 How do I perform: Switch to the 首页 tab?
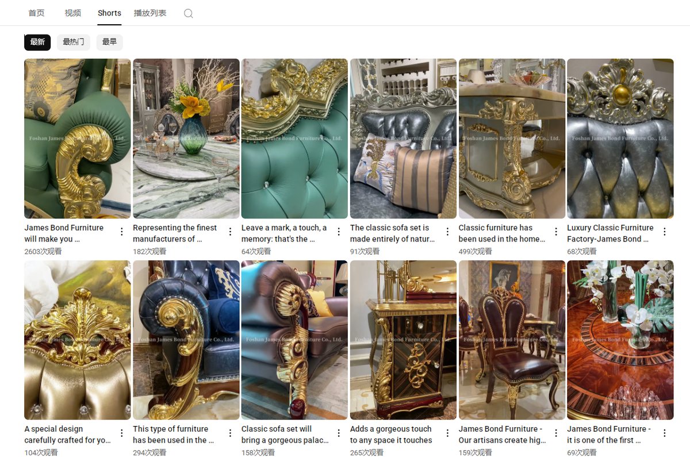(36, 13)
